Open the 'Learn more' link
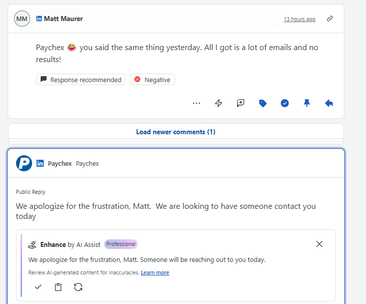The width and height of the screenshot is (366, 304). [x=155, y=272]
